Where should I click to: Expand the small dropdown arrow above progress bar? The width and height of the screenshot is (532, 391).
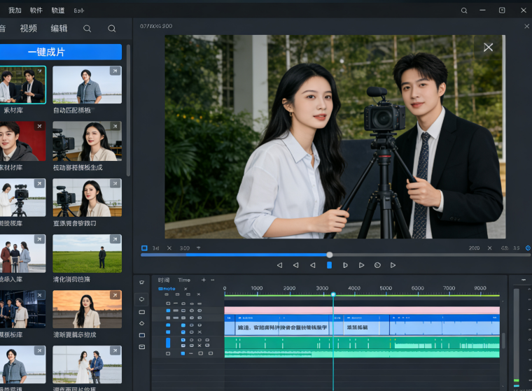pyautogui.click(x=198, y=248)
